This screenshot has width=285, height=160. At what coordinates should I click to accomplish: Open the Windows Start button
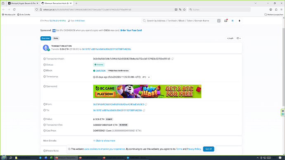click(4, 158)
